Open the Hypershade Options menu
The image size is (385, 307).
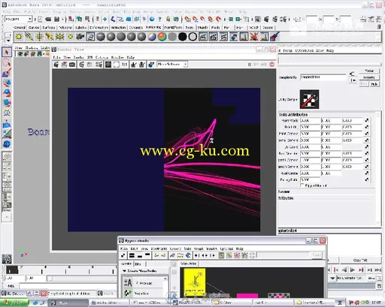pos(226,248)
